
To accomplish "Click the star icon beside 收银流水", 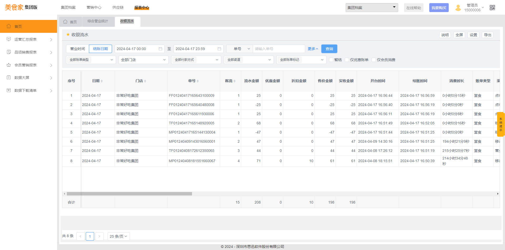I will pos(68,35).
